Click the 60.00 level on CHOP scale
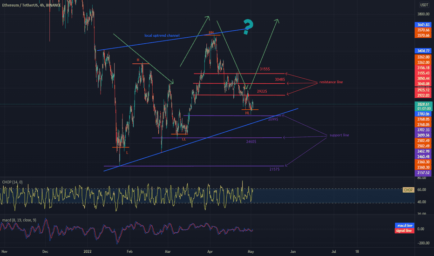434x256 pixels. (x=421, y=190)
